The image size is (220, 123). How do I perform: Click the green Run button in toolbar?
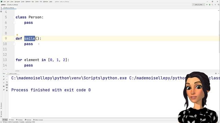point(207,4)
